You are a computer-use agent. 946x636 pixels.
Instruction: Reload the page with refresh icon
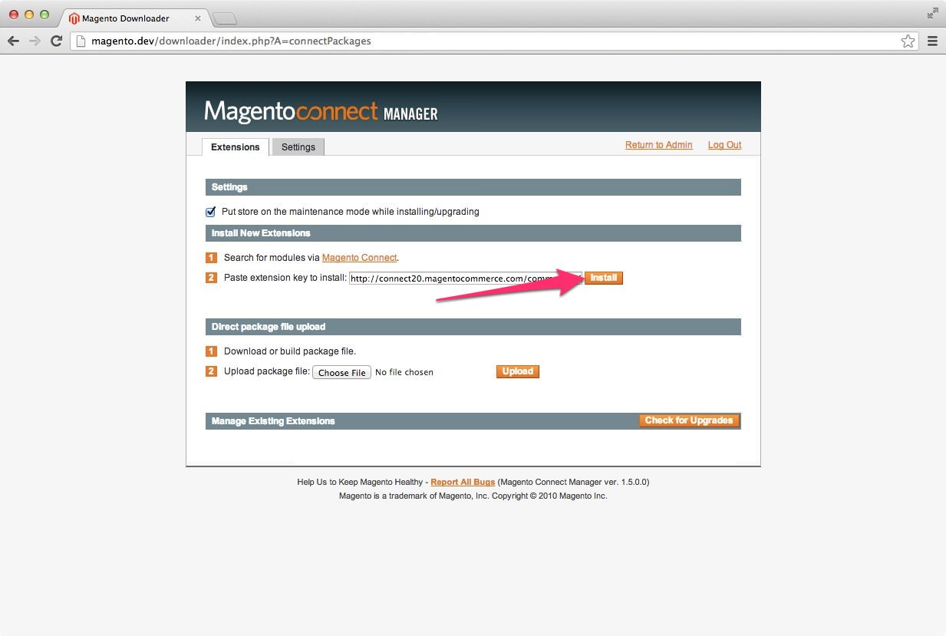click(x=56, y=41)
